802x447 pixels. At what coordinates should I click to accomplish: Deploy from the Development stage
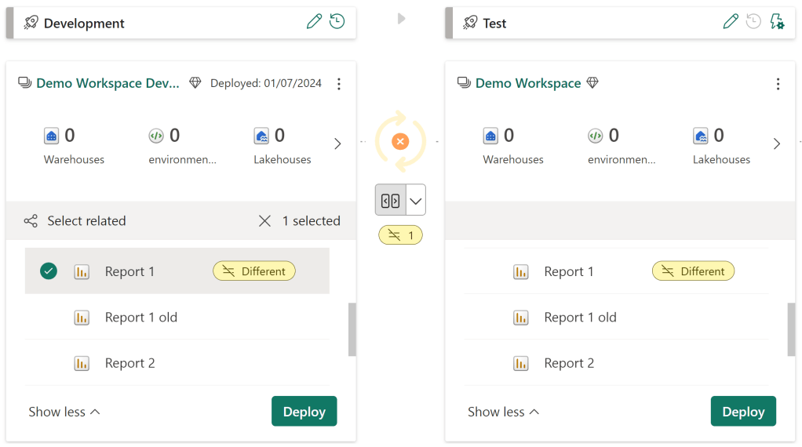click(304, 412)
